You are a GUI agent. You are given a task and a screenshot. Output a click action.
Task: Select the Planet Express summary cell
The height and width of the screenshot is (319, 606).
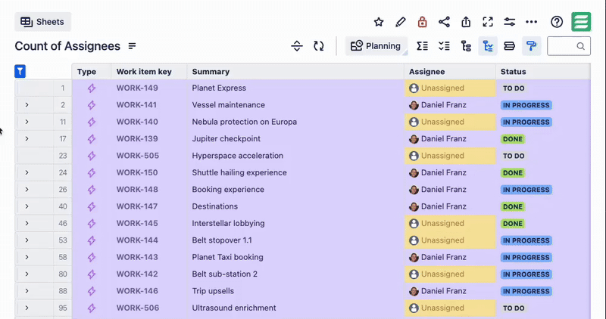click(x=295, y=88)
